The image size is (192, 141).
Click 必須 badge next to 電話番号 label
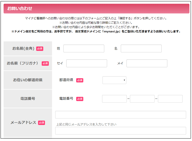click(x=80, y=99)
